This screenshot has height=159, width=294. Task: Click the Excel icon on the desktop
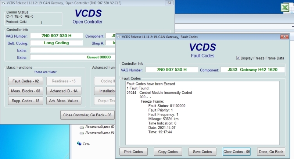285,8
